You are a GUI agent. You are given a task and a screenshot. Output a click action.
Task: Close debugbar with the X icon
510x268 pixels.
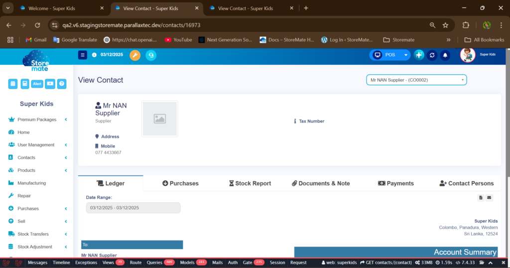(x=503, y=263)
